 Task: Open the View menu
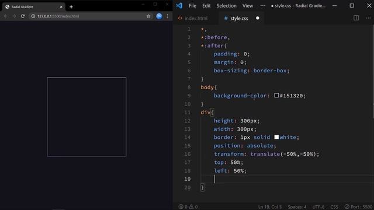pyautogui.click(x=248, y=6)
